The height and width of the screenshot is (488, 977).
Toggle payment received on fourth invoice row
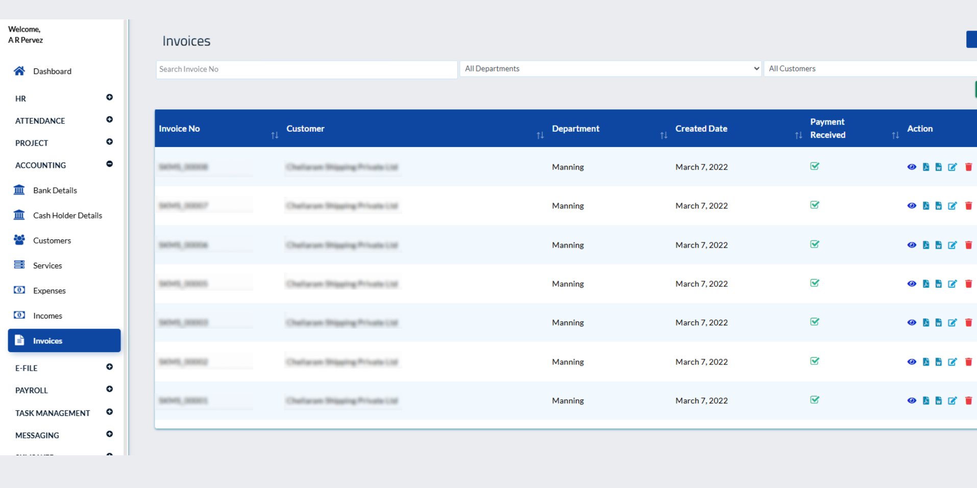815,283
